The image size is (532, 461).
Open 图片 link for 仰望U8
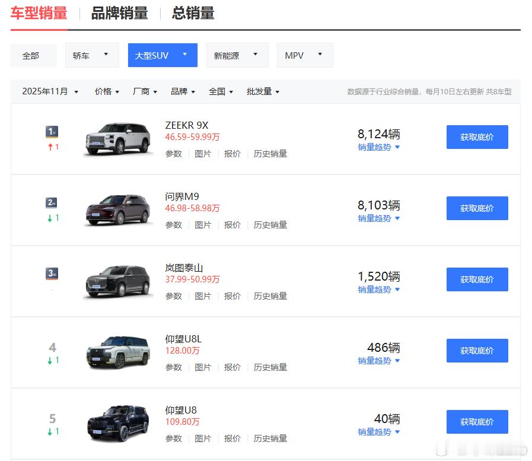(x=203, y=438)
